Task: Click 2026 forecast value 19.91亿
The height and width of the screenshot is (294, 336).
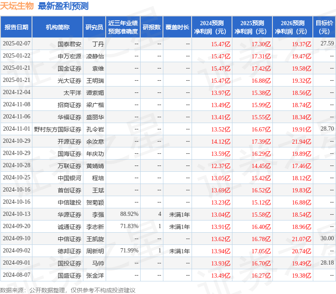Action: click(x=301, y=129)
